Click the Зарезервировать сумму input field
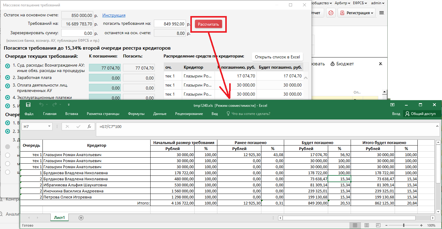This screenshot has height=229, width=442. click(78, 33)
